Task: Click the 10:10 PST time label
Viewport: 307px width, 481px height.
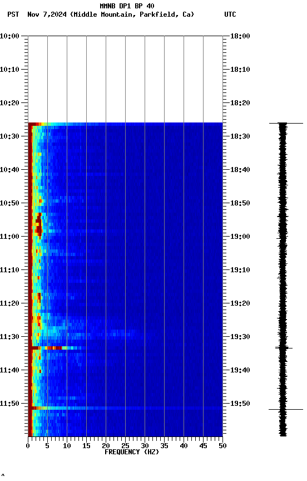Action: pos(9,70)
